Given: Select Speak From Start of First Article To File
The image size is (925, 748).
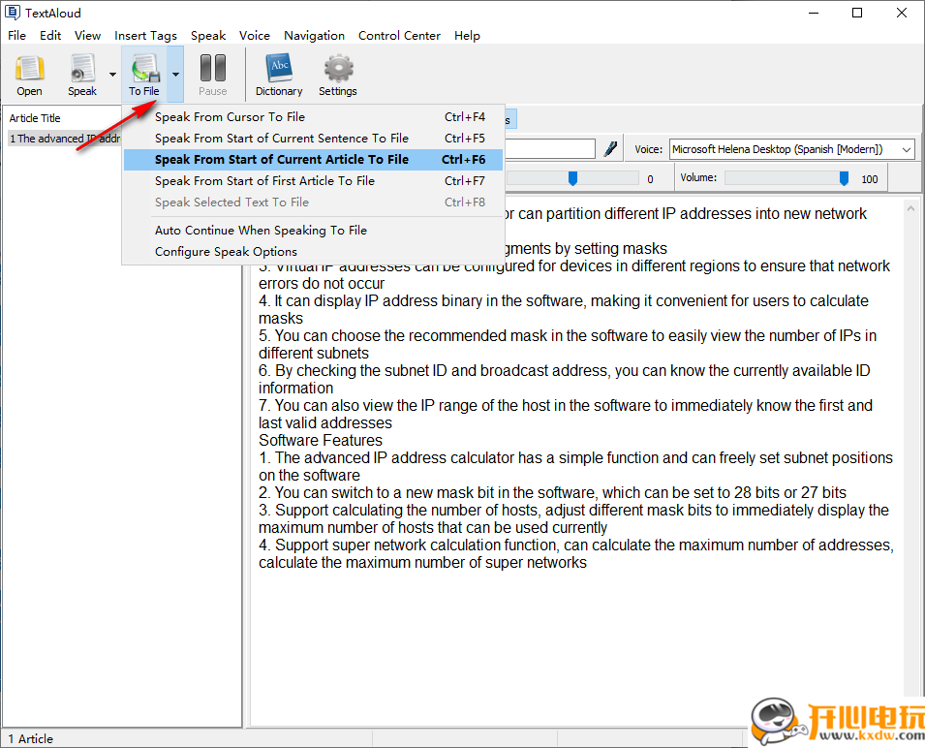Looking at the screenshot, I should [264, 181].
